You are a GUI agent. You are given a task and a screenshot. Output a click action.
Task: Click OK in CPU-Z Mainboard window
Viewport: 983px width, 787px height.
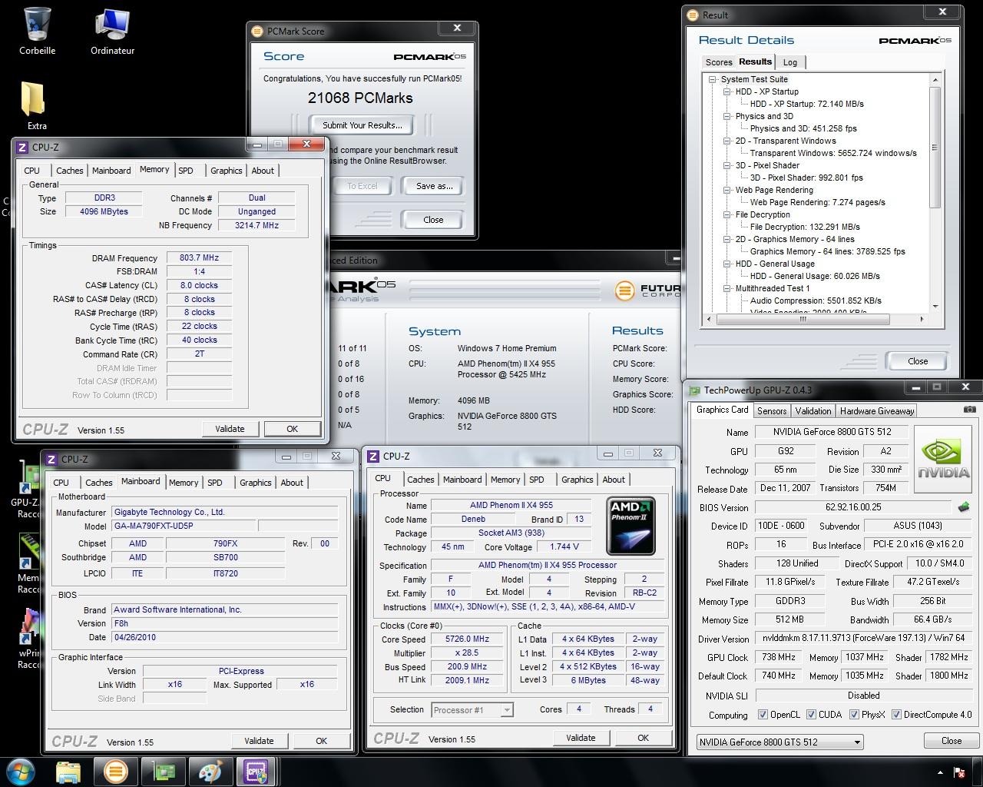click(x=322, y=741)
